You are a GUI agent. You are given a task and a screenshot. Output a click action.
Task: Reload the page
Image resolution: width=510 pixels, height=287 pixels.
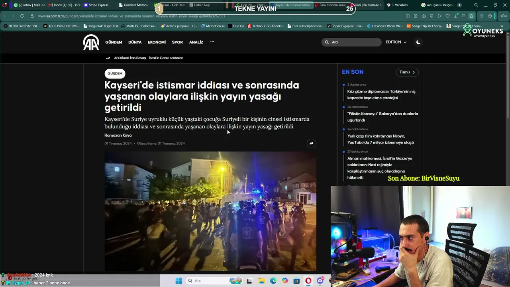pyautogui.click(x=22, y=16)
